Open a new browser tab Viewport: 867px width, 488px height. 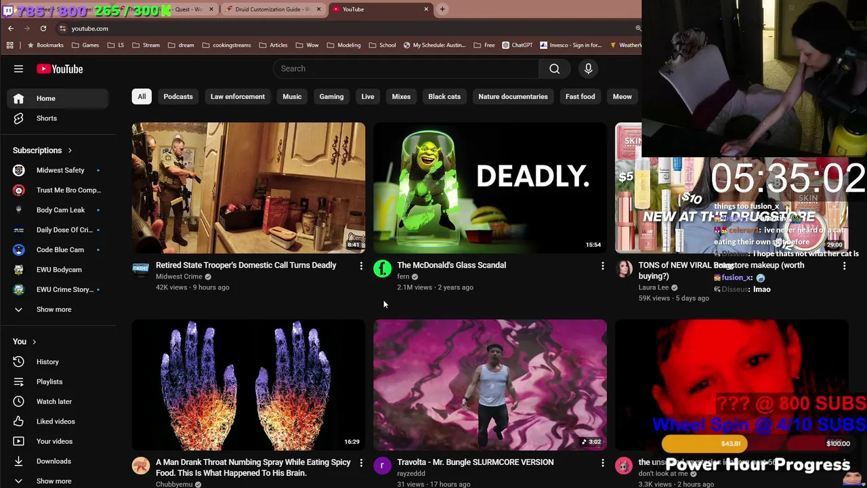point(442,9)
